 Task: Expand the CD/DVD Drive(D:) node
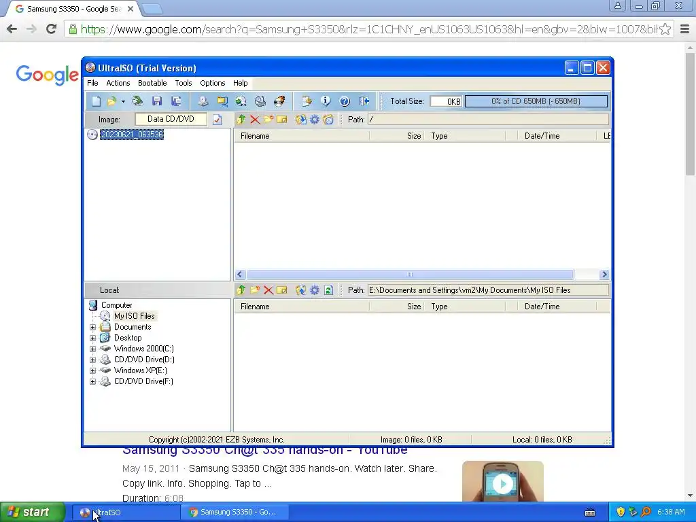coord(92,360)
